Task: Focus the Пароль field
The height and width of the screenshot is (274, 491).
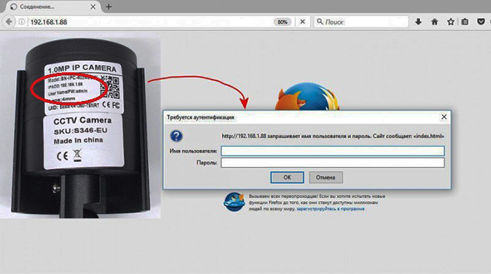Action: coord(332,163)
